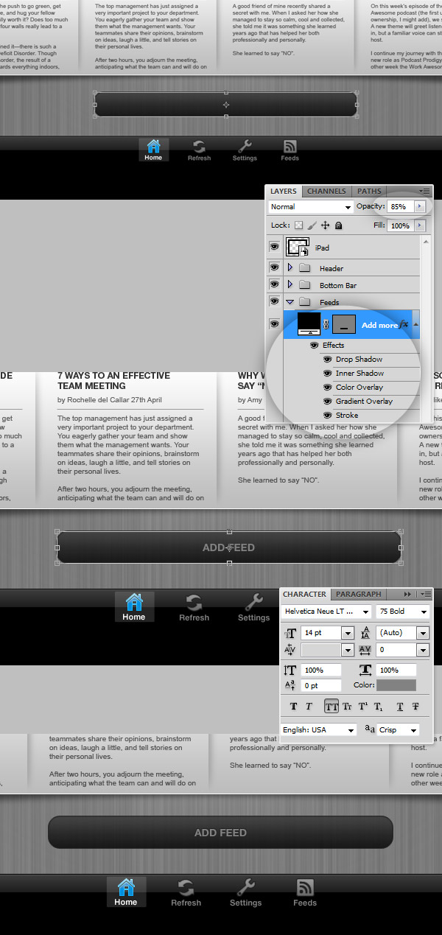Select the Add more vector mask thumbnail
Screen dimensions: 442x935
coord(344,323)
